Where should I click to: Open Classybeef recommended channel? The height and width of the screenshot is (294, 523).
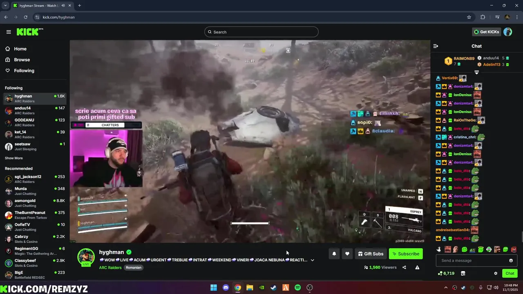click(35, 263)
